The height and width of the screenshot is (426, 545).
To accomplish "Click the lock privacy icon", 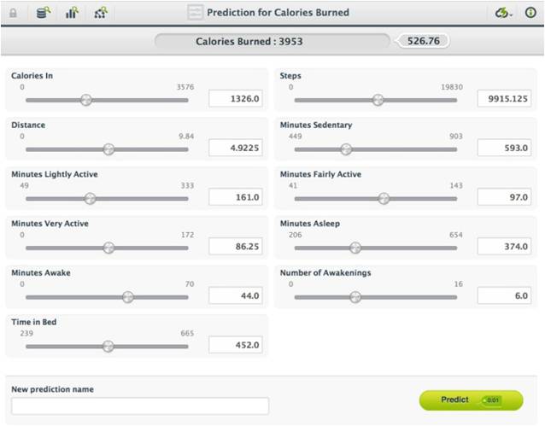I will [13, 13].
